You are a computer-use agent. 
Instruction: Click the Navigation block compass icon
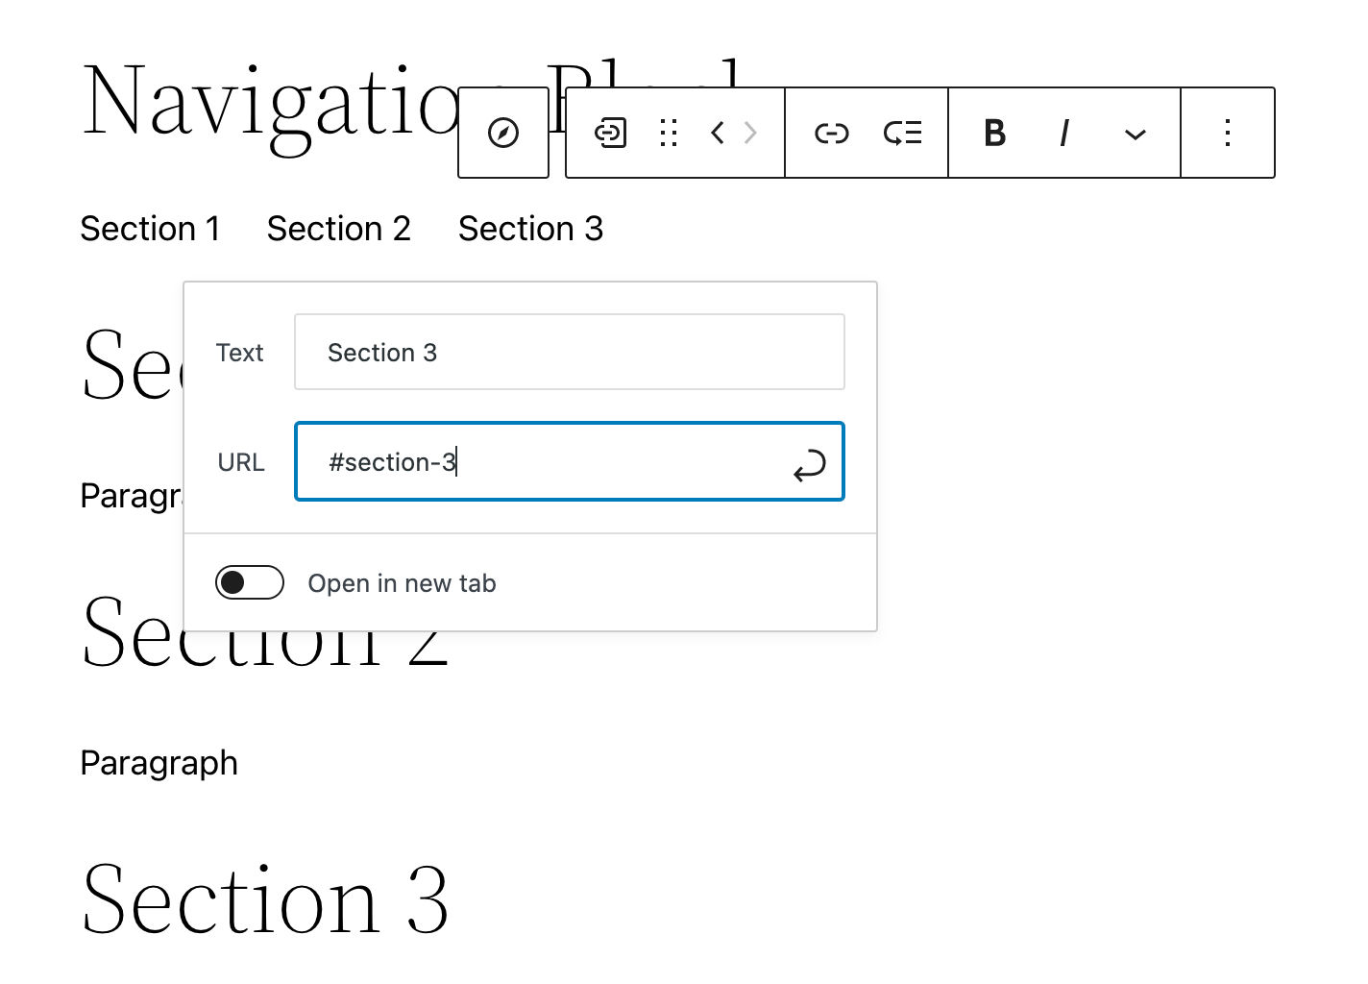[503, 133]
